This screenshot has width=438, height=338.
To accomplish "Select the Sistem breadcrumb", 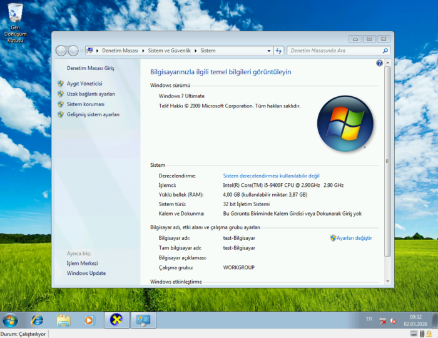I will click(x=208, y=51).
